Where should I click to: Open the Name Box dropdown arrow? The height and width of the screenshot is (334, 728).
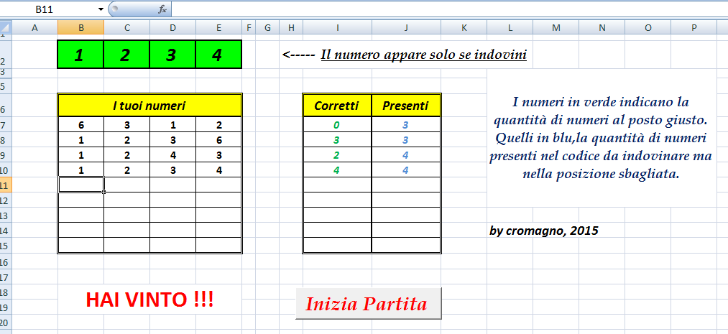point(101,9)
